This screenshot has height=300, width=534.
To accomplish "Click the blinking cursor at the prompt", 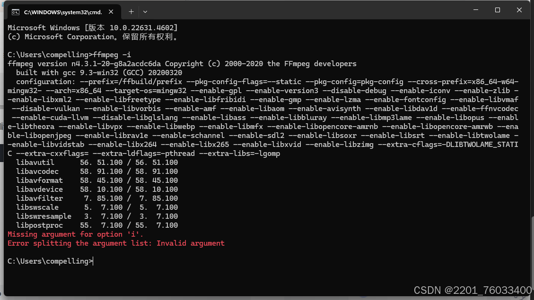I will 93,261.
